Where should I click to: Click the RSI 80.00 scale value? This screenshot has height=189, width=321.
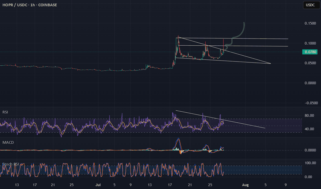point(309,116)
